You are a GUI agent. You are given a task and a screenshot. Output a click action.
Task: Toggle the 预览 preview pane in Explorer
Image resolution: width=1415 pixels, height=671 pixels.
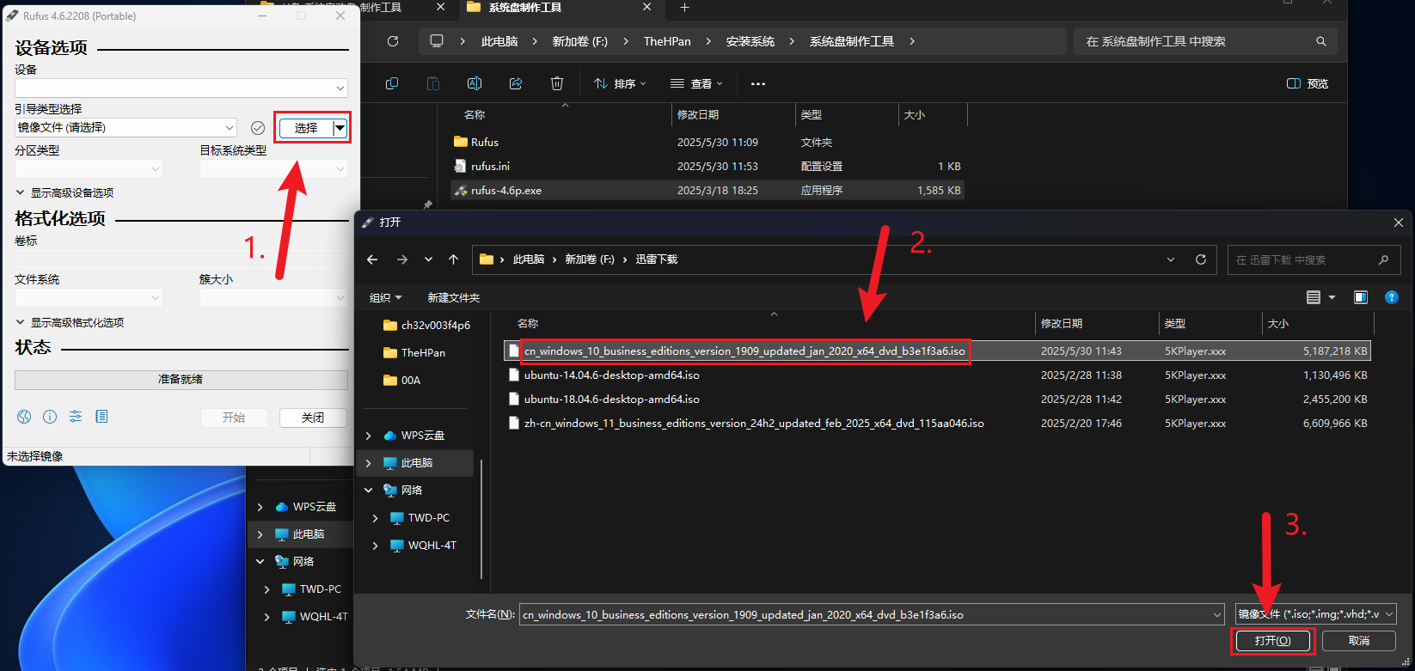tap(1307, 83)
